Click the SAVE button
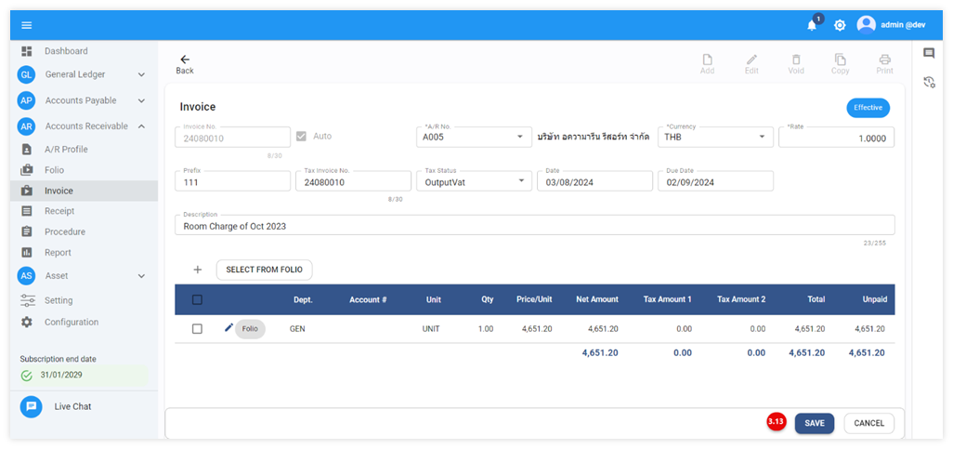Image resolution: width=953 pixels, height=449 pixels. pyautogui.click(x=814, y=423)
